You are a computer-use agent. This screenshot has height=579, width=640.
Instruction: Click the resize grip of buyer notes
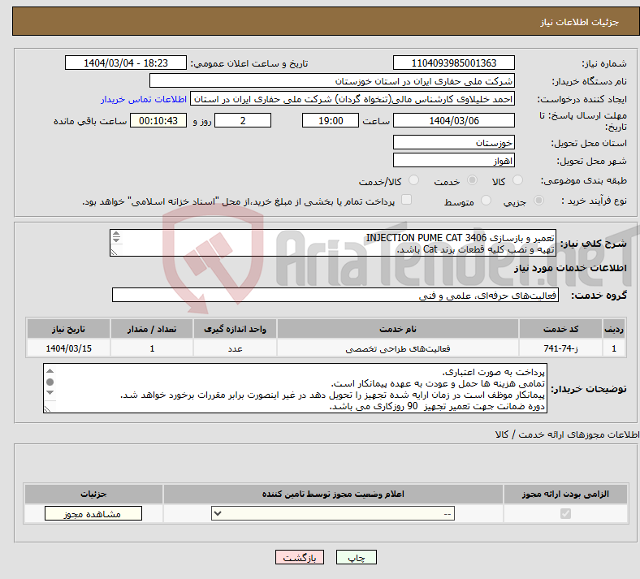pos(48,408)
